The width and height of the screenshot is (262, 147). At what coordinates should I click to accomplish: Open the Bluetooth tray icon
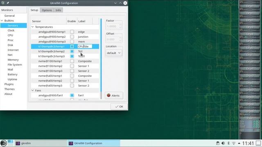click(228, 143)
